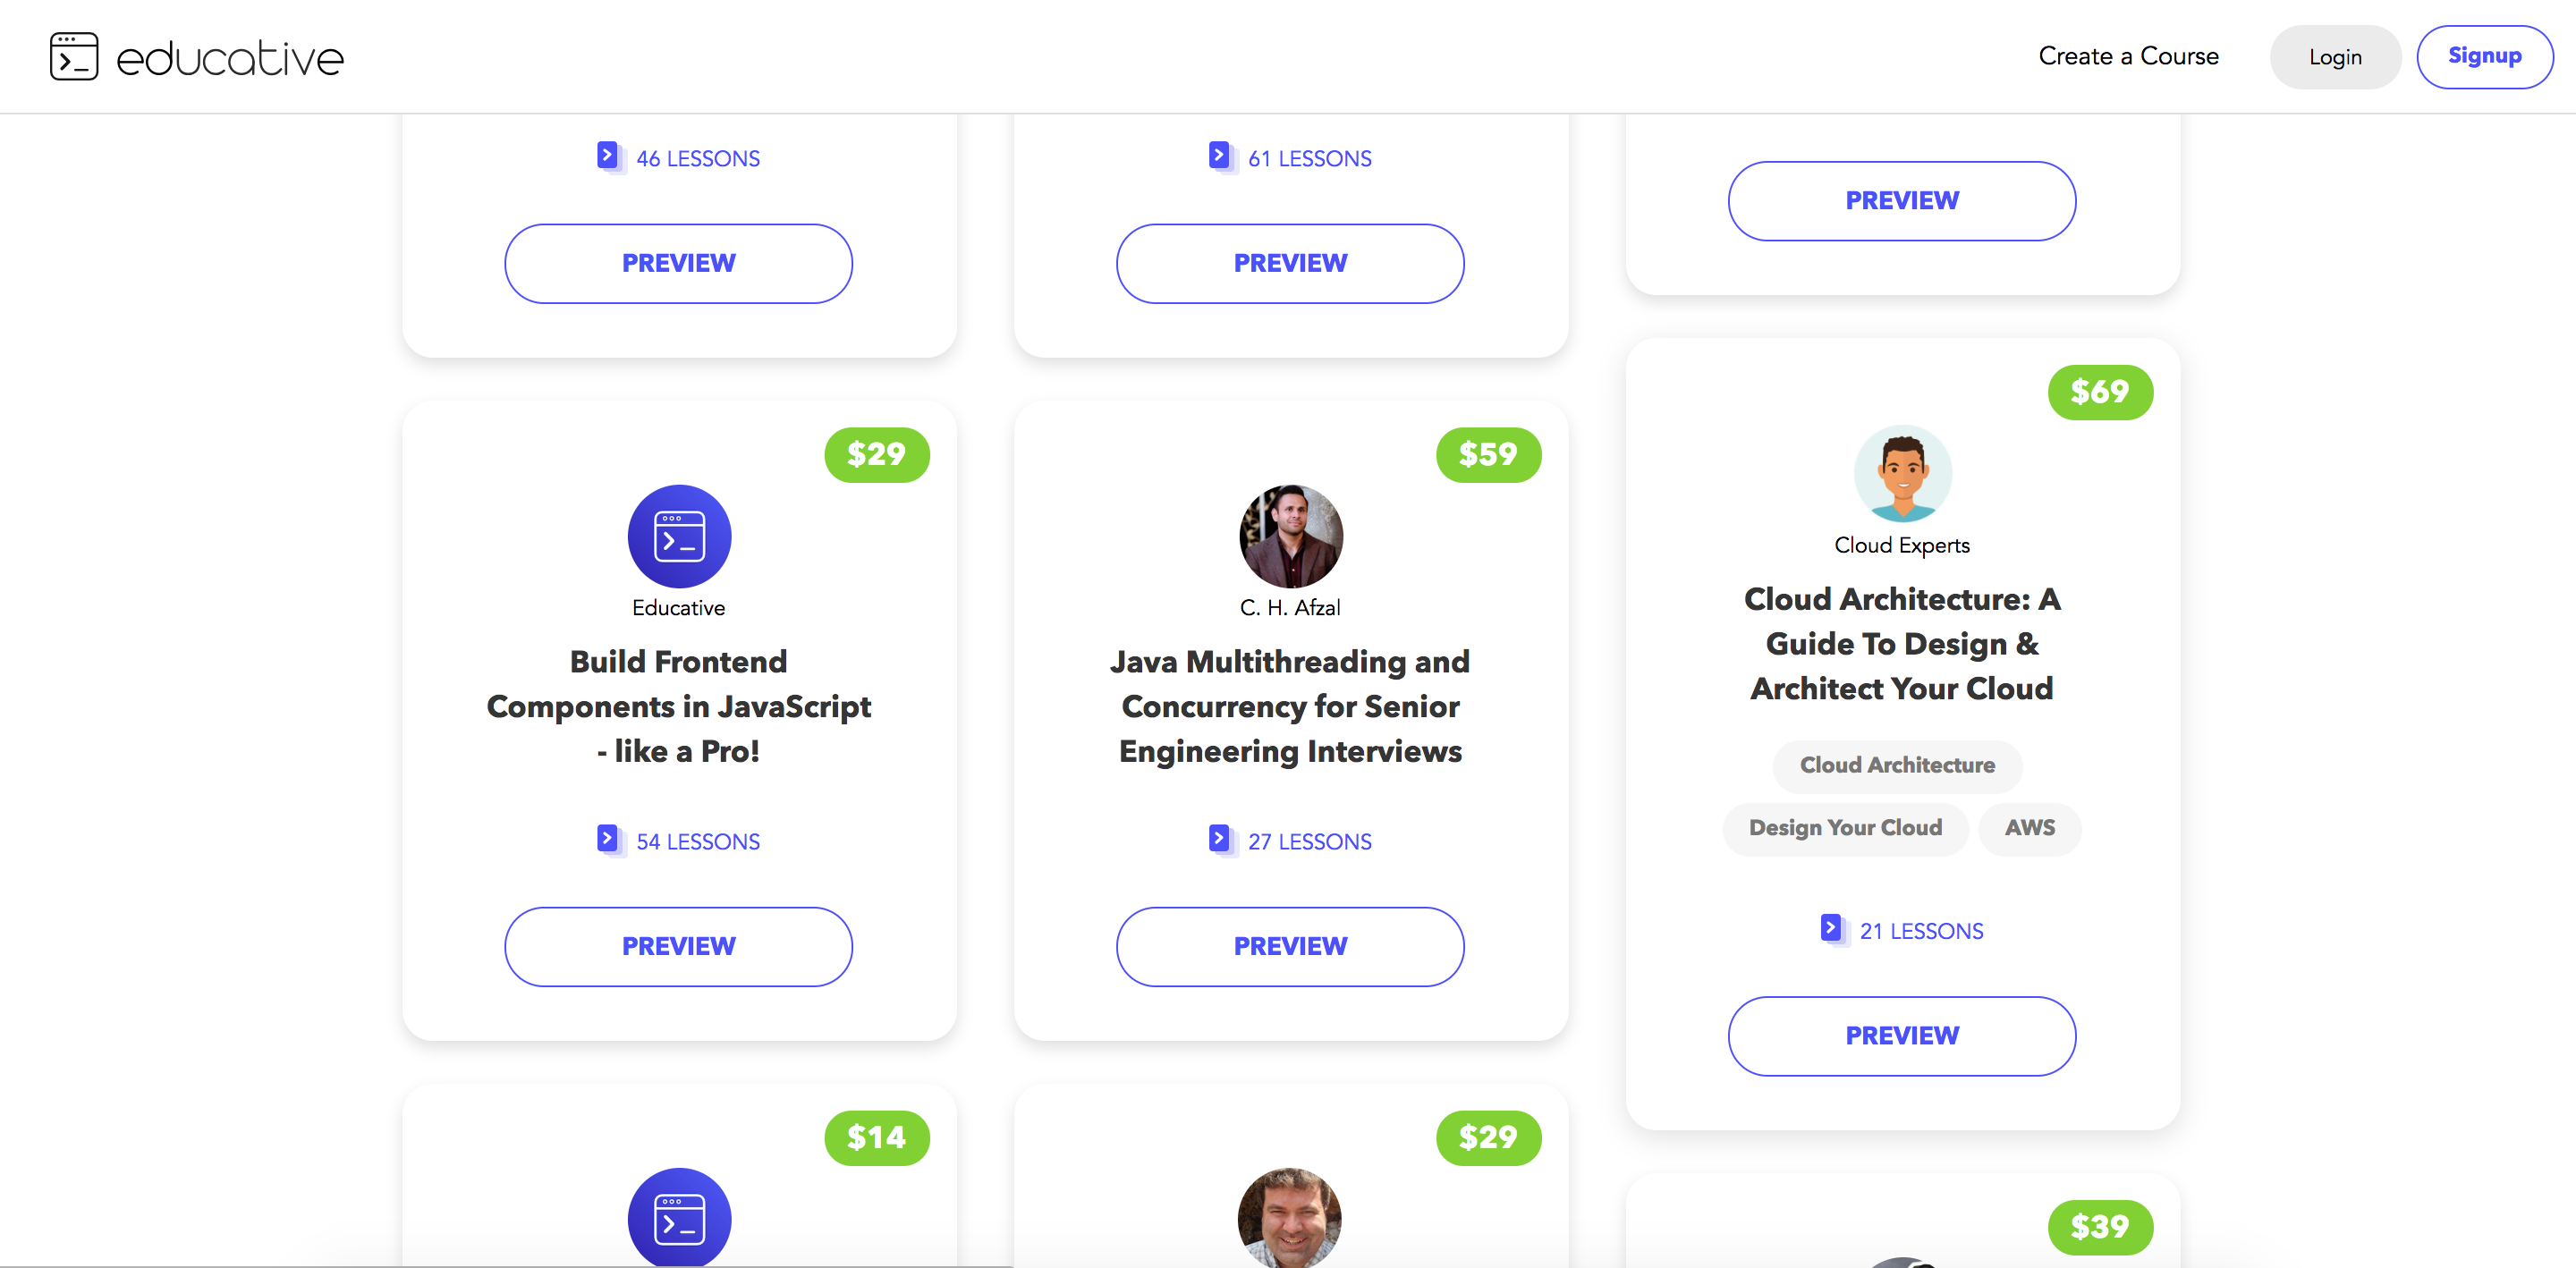Select the Cloud Architecture tag
Screen dimensions: 2576x1268
click(x=1897, y=766)
